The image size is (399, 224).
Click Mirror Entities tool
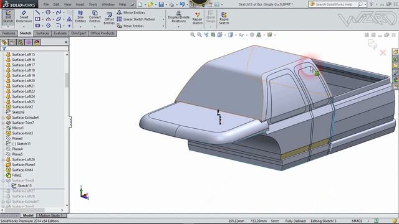pyautogui.click(x=131, y=12)
